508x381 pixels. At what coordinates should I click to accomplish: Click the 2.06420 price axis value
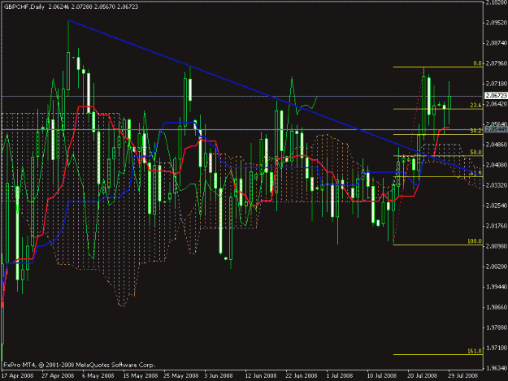[x=497, y=104]
